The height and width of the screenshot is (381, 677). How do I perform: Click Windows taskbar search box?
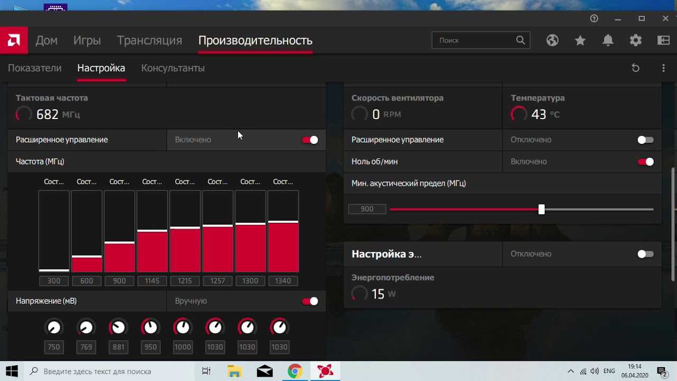pyautogui.click(x=109, y=371)
